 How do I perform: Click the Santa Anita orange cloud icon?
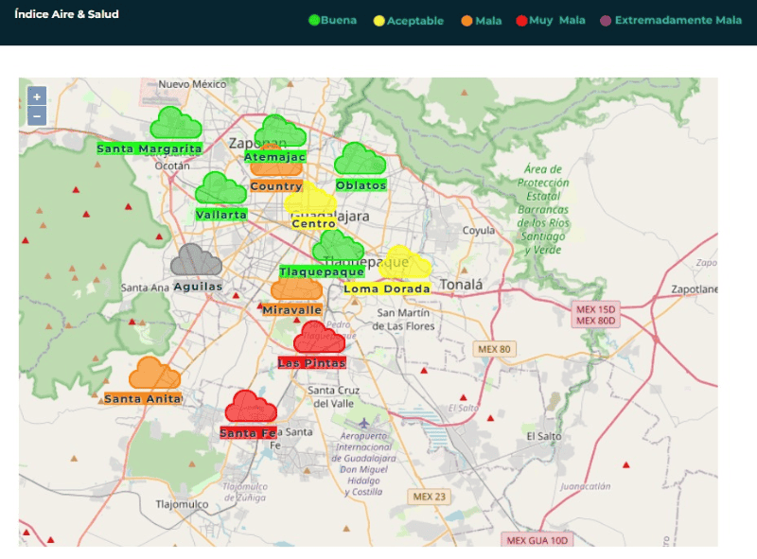(154, 374)
